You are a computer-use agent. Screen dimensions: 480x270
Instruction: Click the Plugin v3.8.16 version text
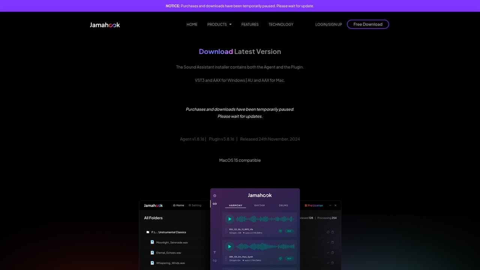tap(222, 139)
